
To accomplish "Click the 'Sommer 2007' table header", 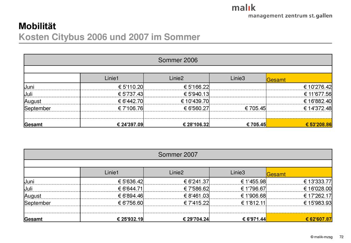I will (x=178, y=154).
